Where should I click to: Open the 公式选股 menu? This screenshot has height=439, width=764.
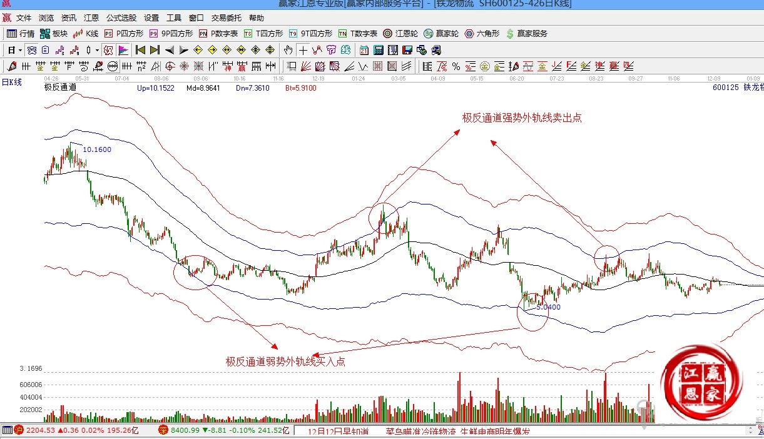point(121,18)
